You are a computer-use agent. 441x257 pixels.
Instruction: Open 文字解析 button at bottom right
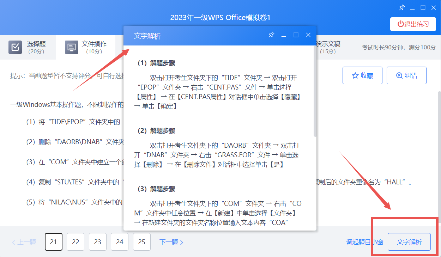point(409,242)
